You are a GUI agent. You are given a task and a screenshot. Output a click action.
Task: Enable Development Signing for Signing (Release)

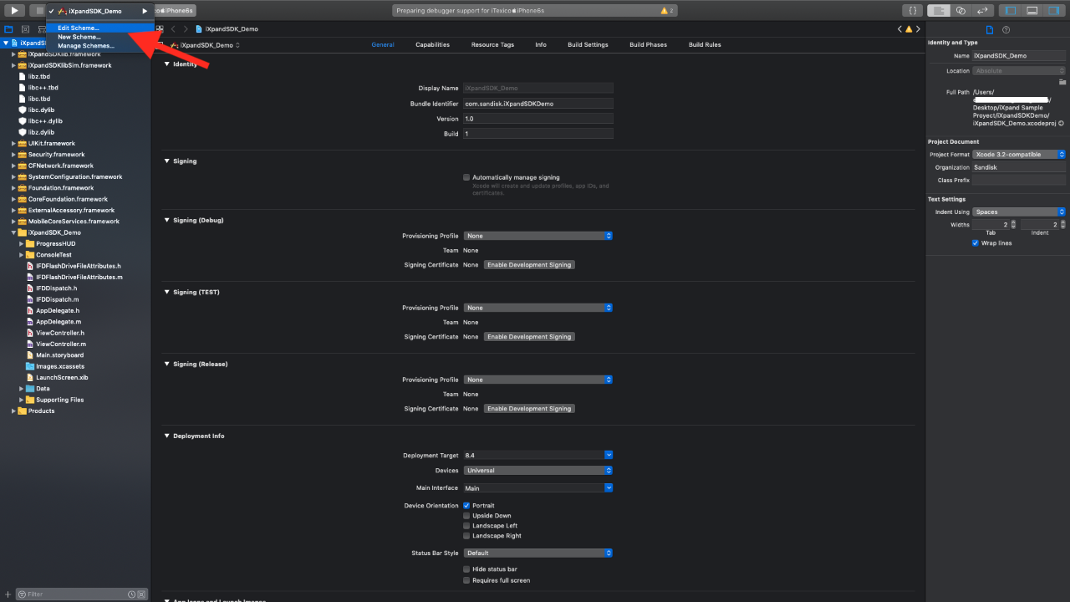click(529, 409)
